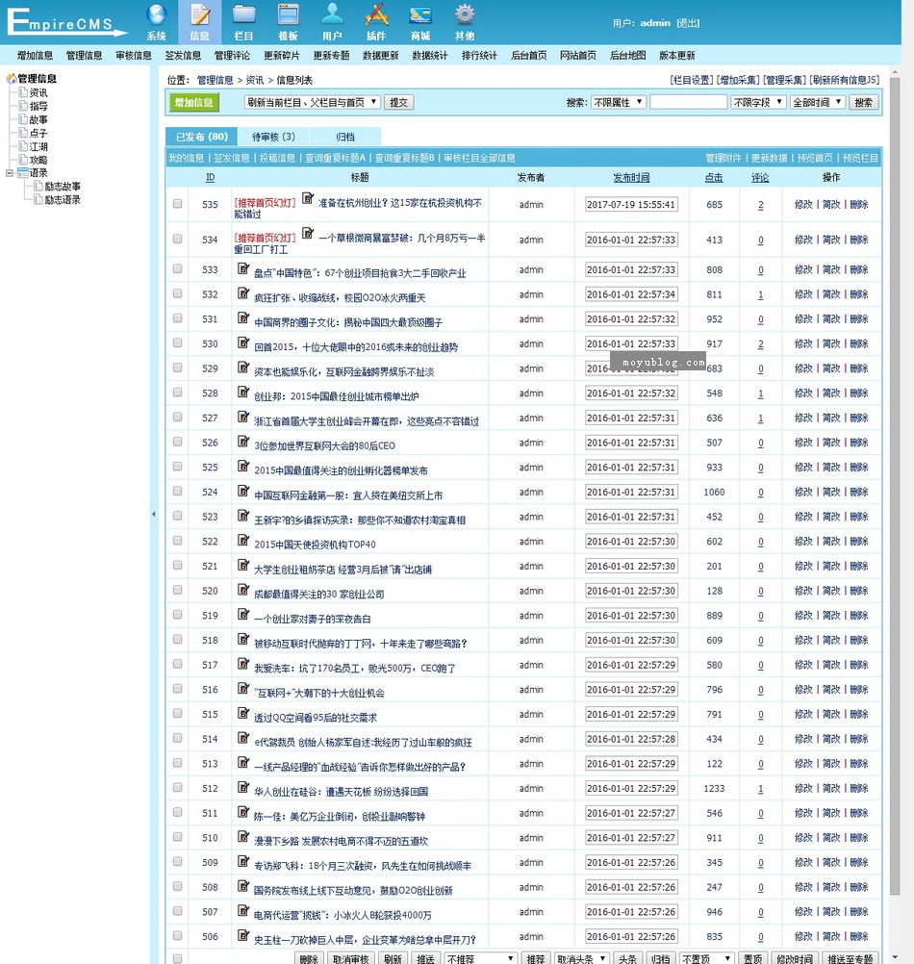Click the edit icon beside article 533's title
Screen dimensions: 914x964
tap(244, 268)
